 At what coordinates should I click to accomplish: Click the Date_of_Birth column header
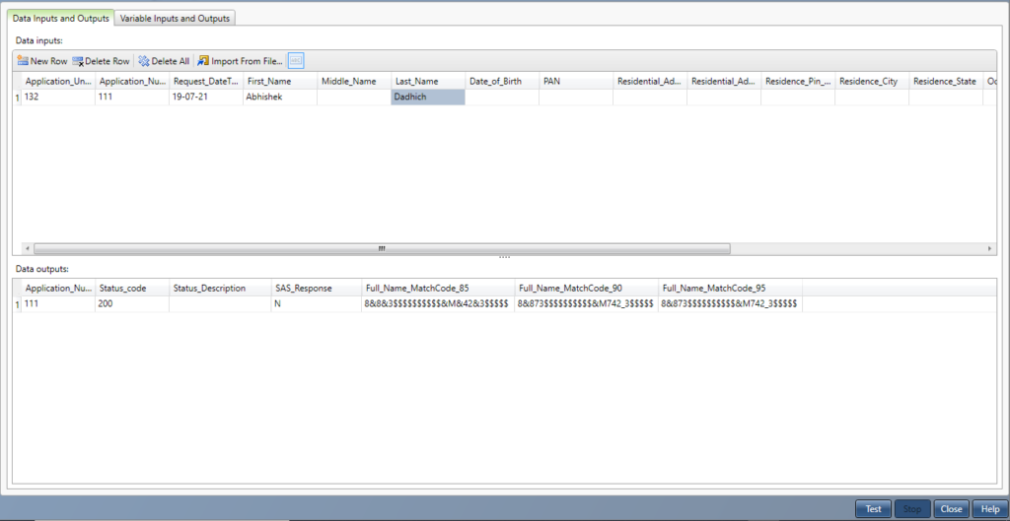(501, 81)
